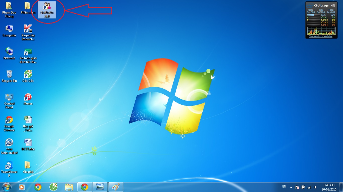Switch to the Paint taskbar window

pos(116,187)
